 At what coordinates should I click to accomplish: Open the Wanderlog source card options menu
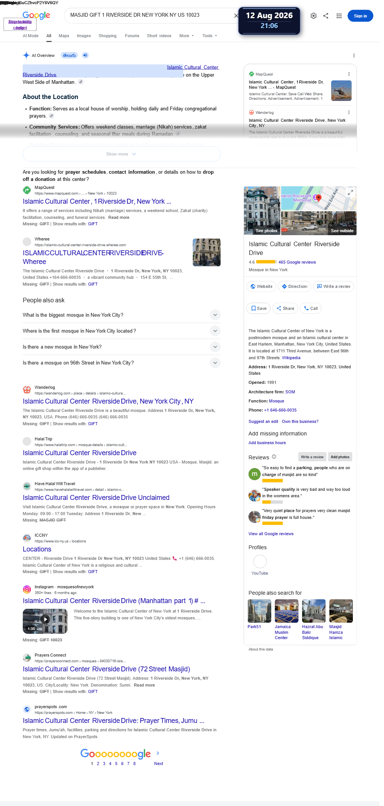coord(349,112)
